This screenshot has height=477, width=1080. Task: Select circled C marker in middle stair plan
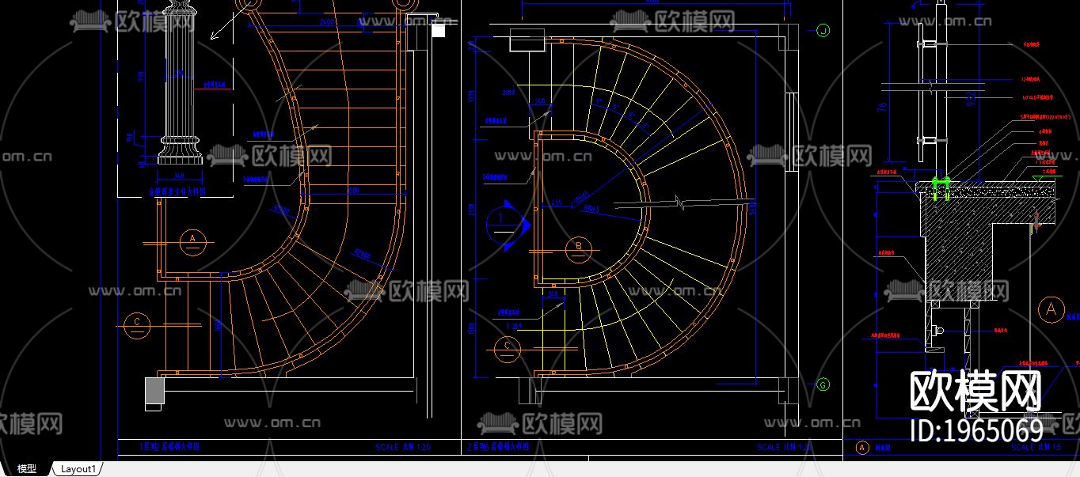click(x=507, y=349)
